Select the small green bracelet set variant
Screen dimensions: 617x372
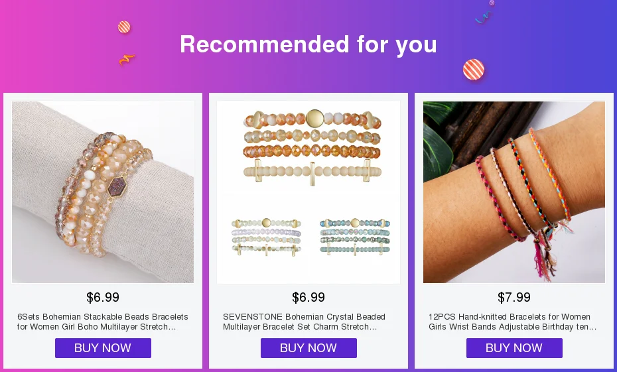tap(266, 235)
